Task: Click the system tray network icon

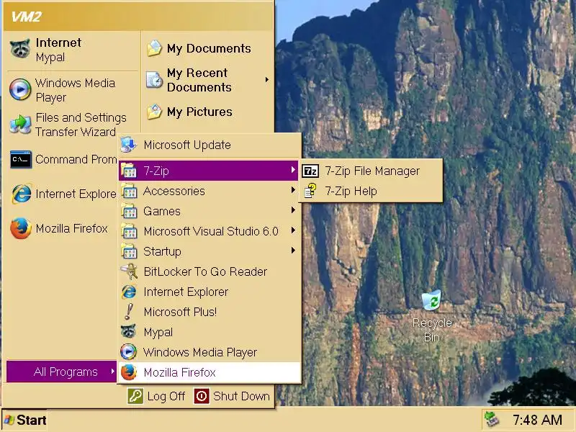Action: click(491, 420)
